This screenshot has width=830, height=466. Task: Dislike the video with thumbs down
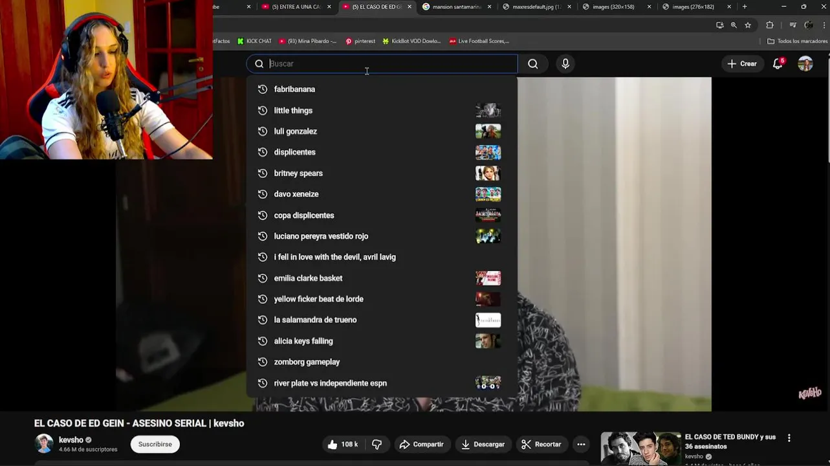377,444
